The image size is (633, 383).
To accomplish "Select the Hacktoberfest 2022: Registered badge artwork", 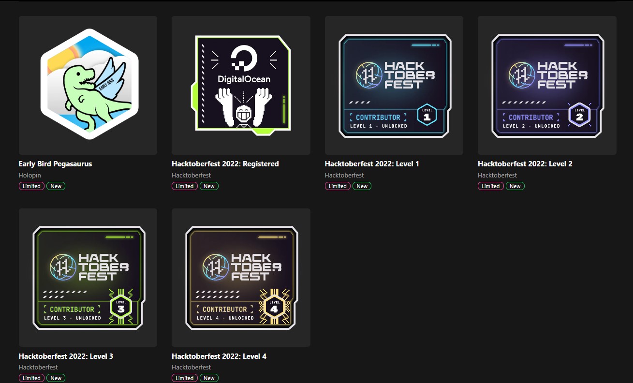I will (x=241, y=85).
